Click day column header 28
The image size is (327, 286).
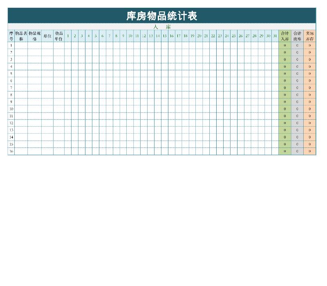254,36
